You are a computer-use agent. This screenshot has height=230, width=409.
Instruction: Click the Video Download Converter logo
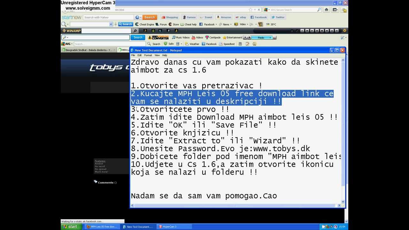click(158, 37)
